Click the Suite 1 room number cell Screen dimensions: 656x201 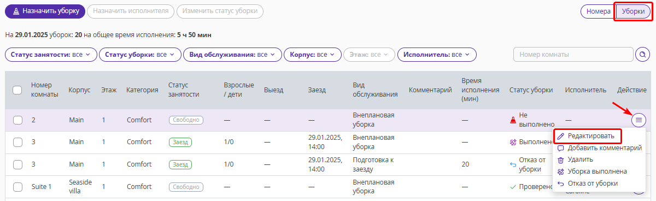point(41,187)
